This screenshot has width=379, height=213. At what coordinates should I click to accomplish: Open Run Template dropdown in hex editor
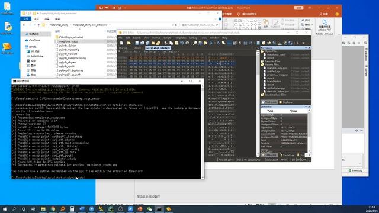click(x=171, y=51)
